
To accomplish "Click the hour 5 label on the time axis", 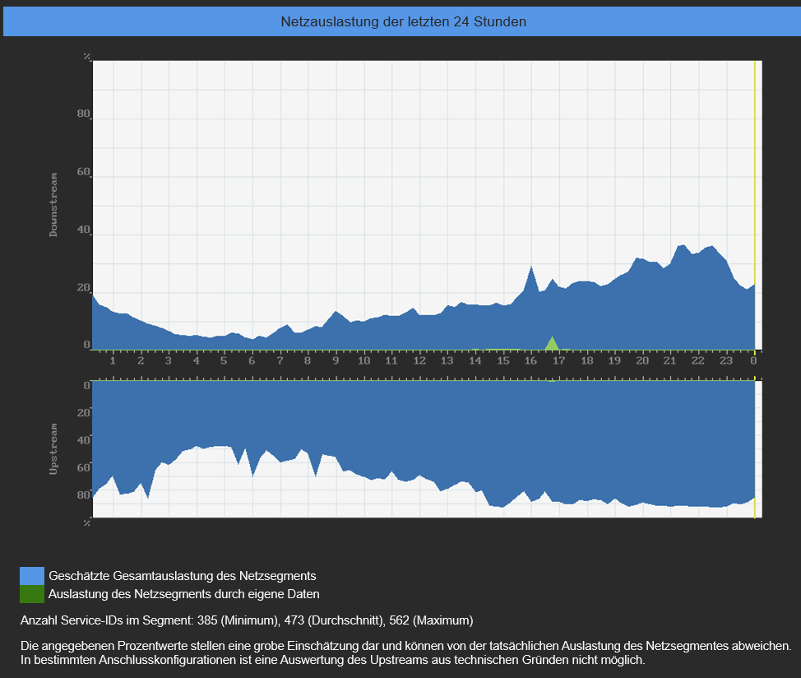I will click(x=224, y=360).
